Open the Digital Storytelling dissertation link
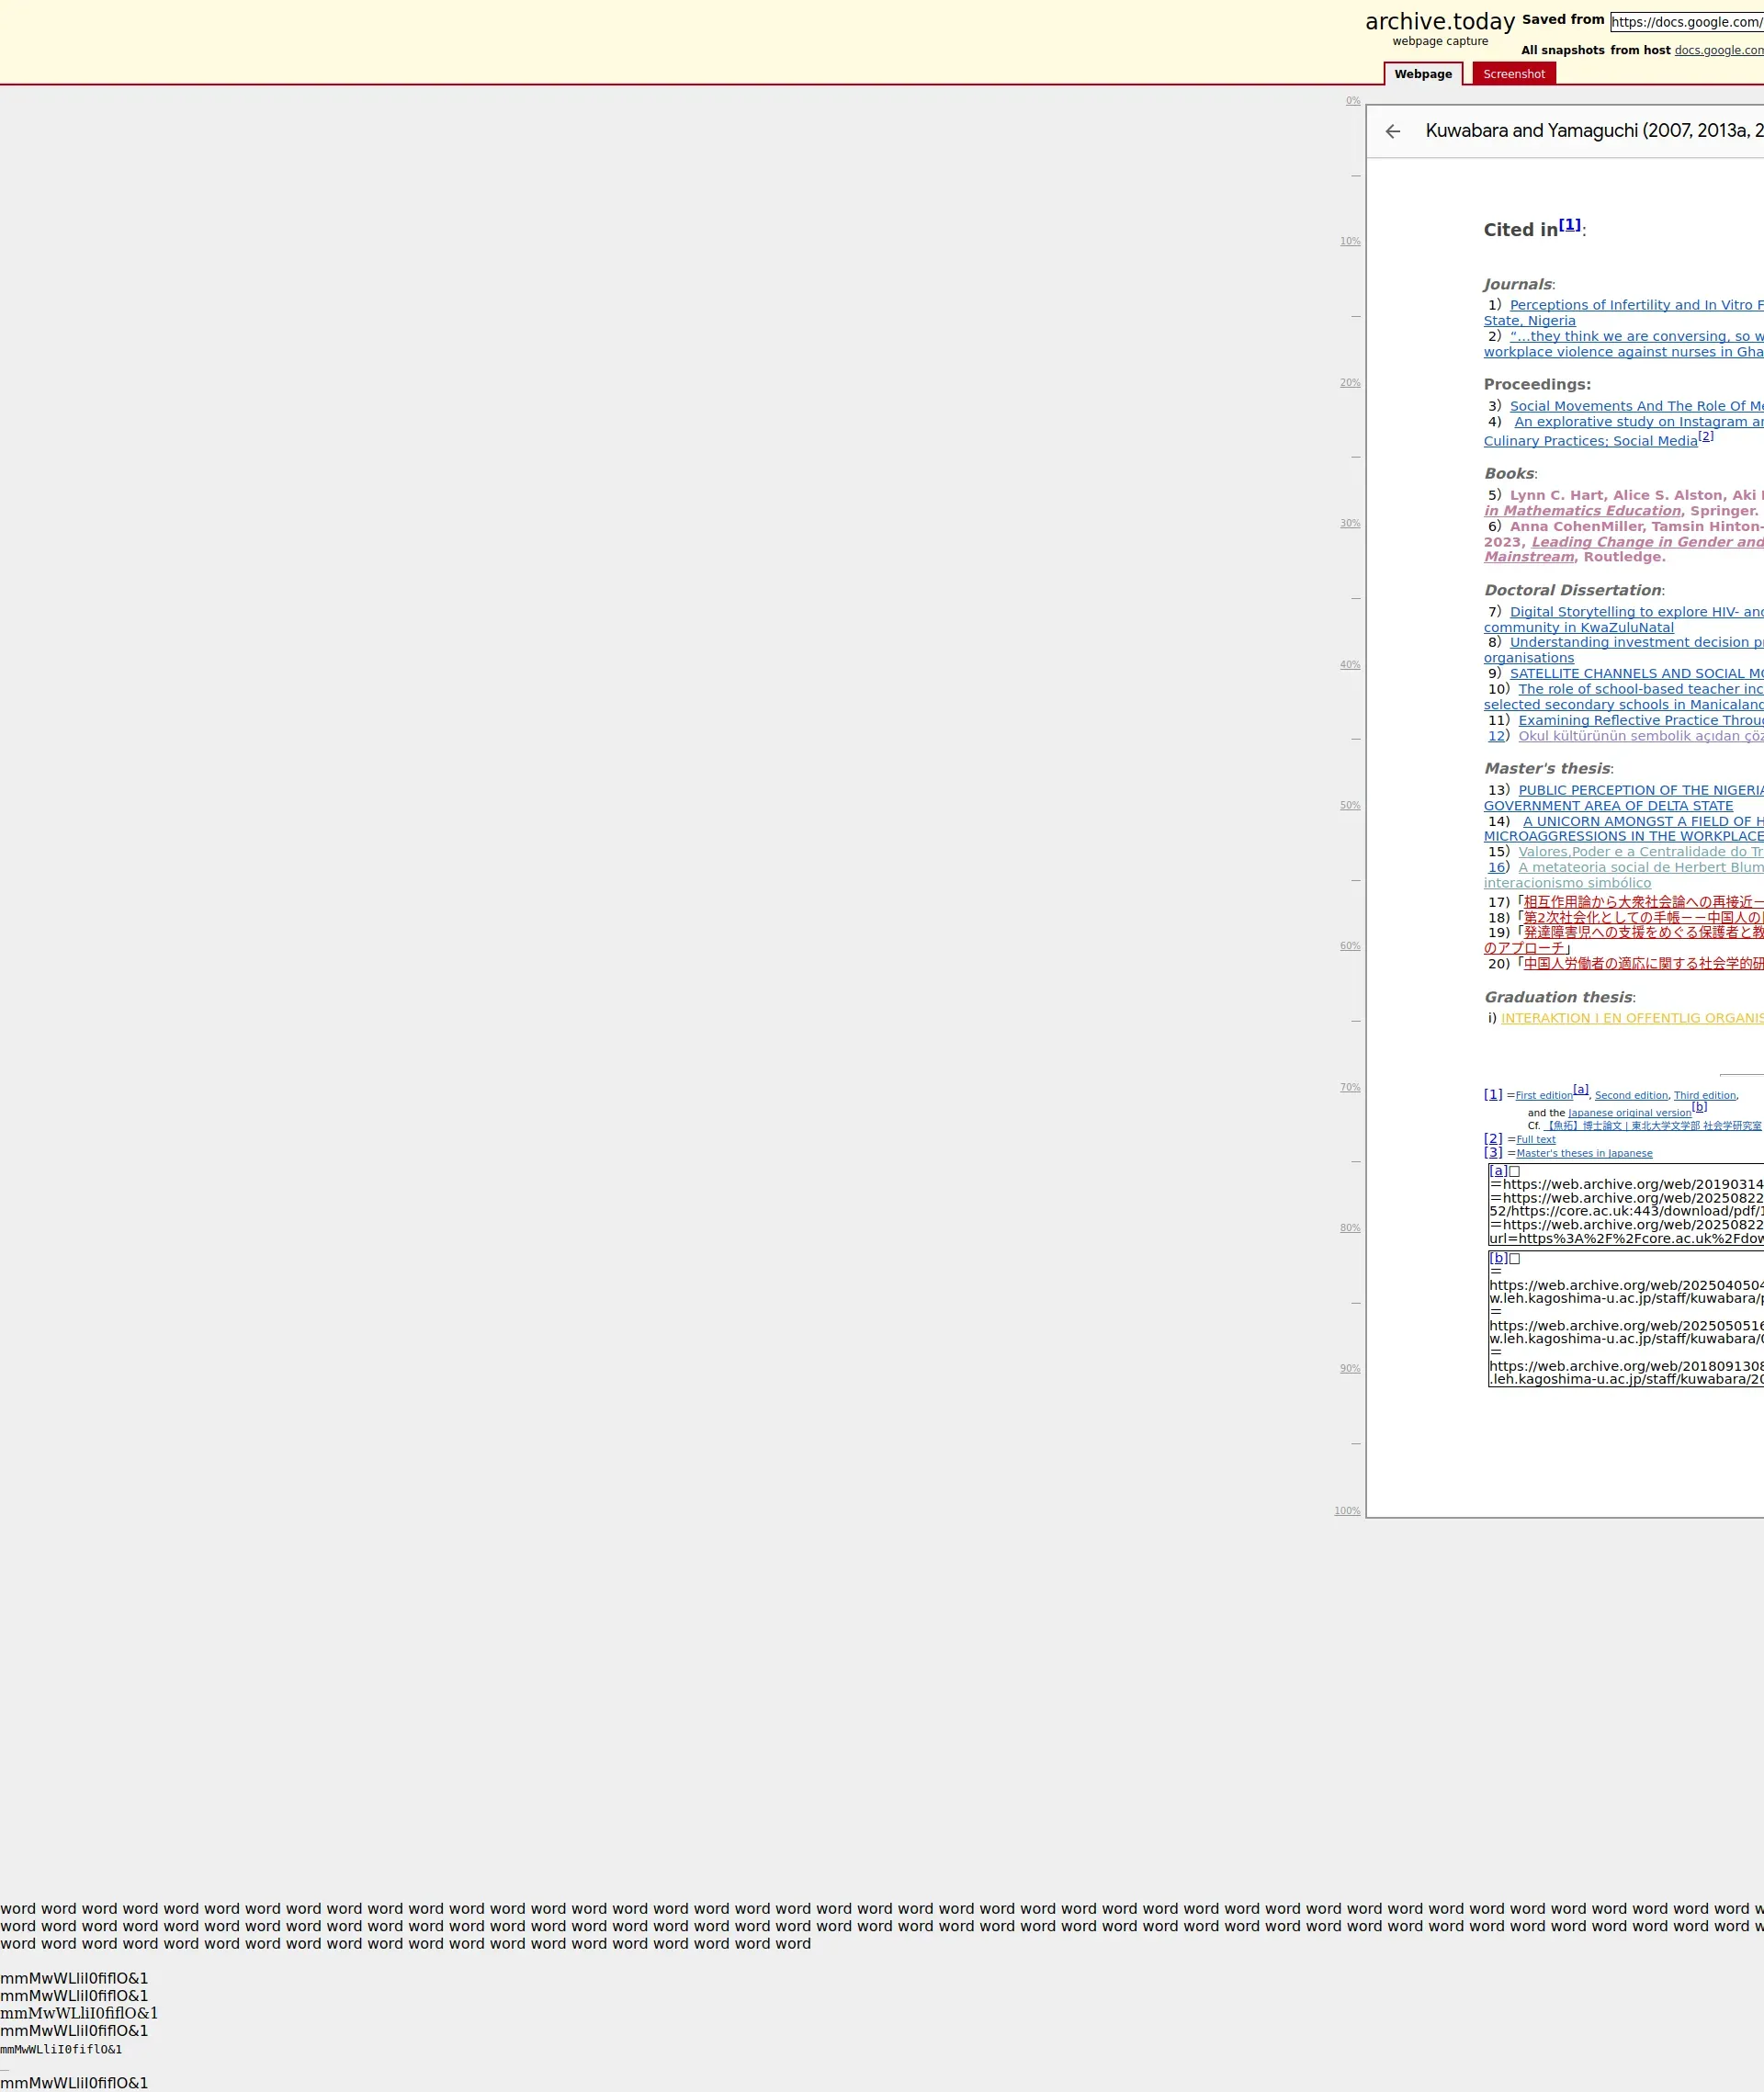 (1636, 612)
